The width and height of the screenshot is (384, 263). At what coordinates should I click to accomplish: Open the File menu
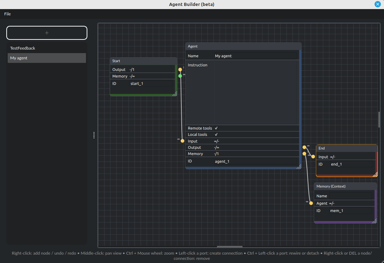click(7, 14)
